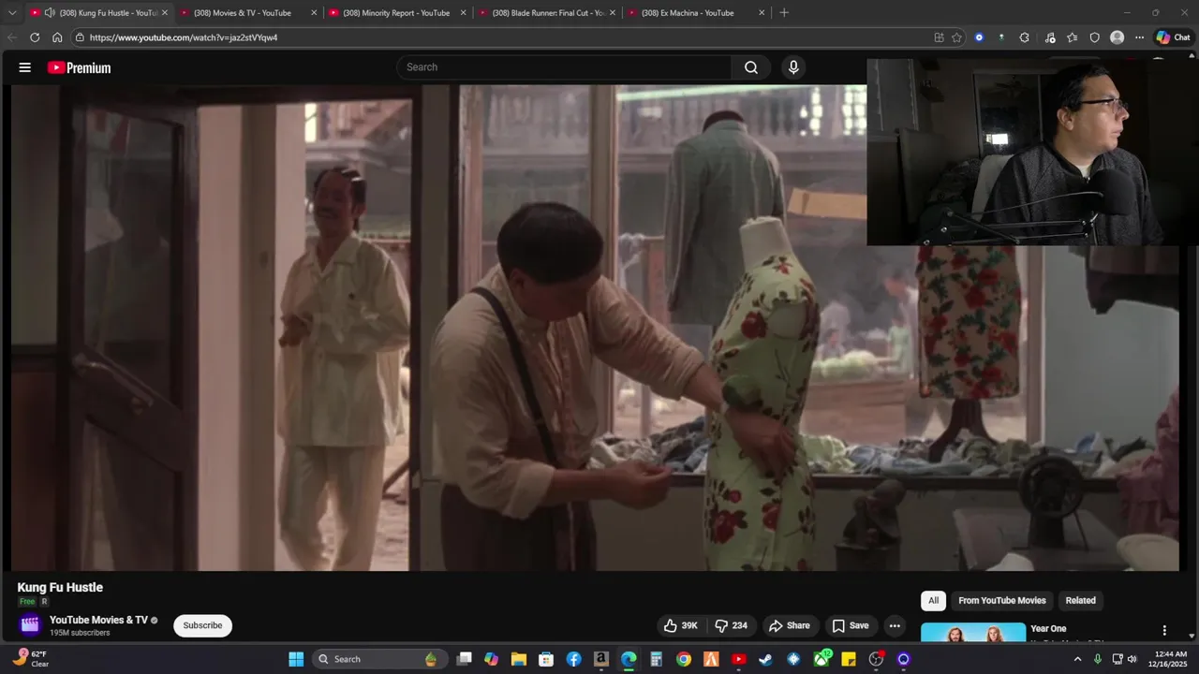Open Google Chrome from the taskbar
This screenshot has height=674, width=1199.
tap(684, 659)
